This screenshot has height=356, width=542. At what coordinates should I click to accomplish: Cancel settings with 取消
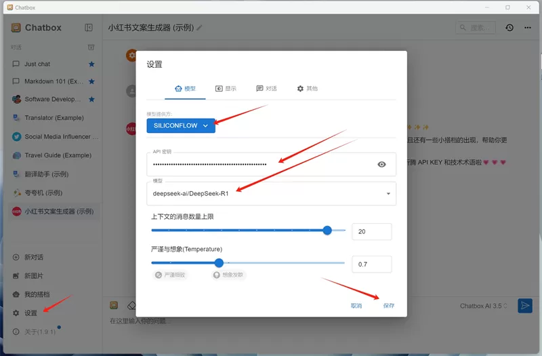(x=356, y=306)
